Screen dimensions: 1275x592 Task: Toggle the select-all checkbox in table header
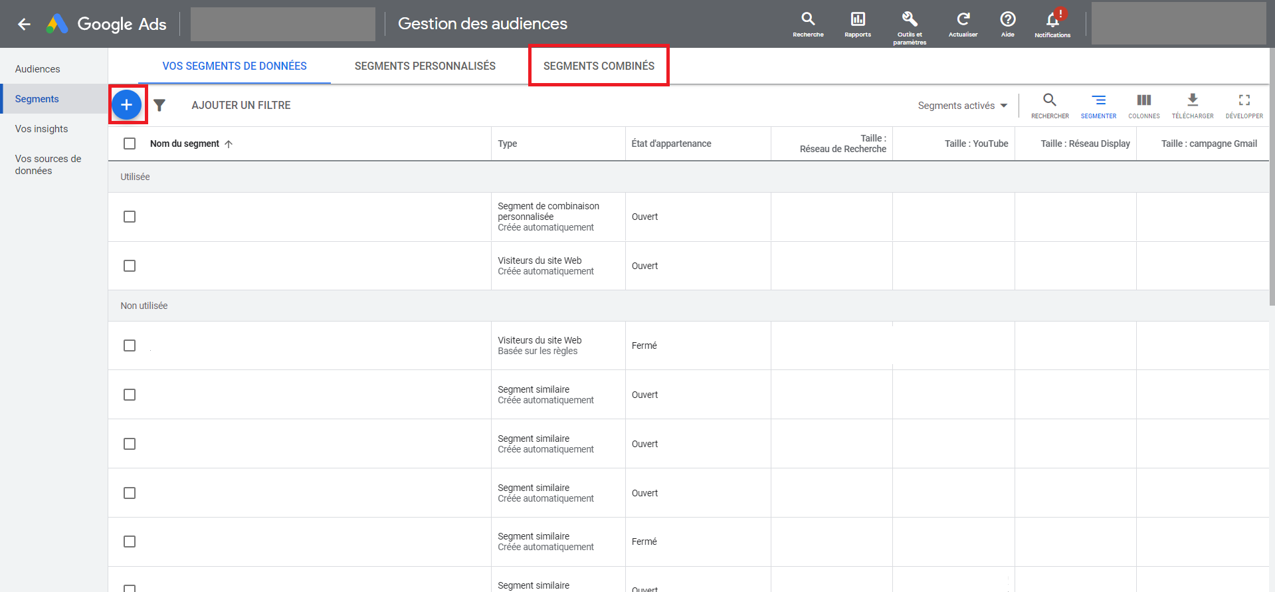tap(130, 144)
